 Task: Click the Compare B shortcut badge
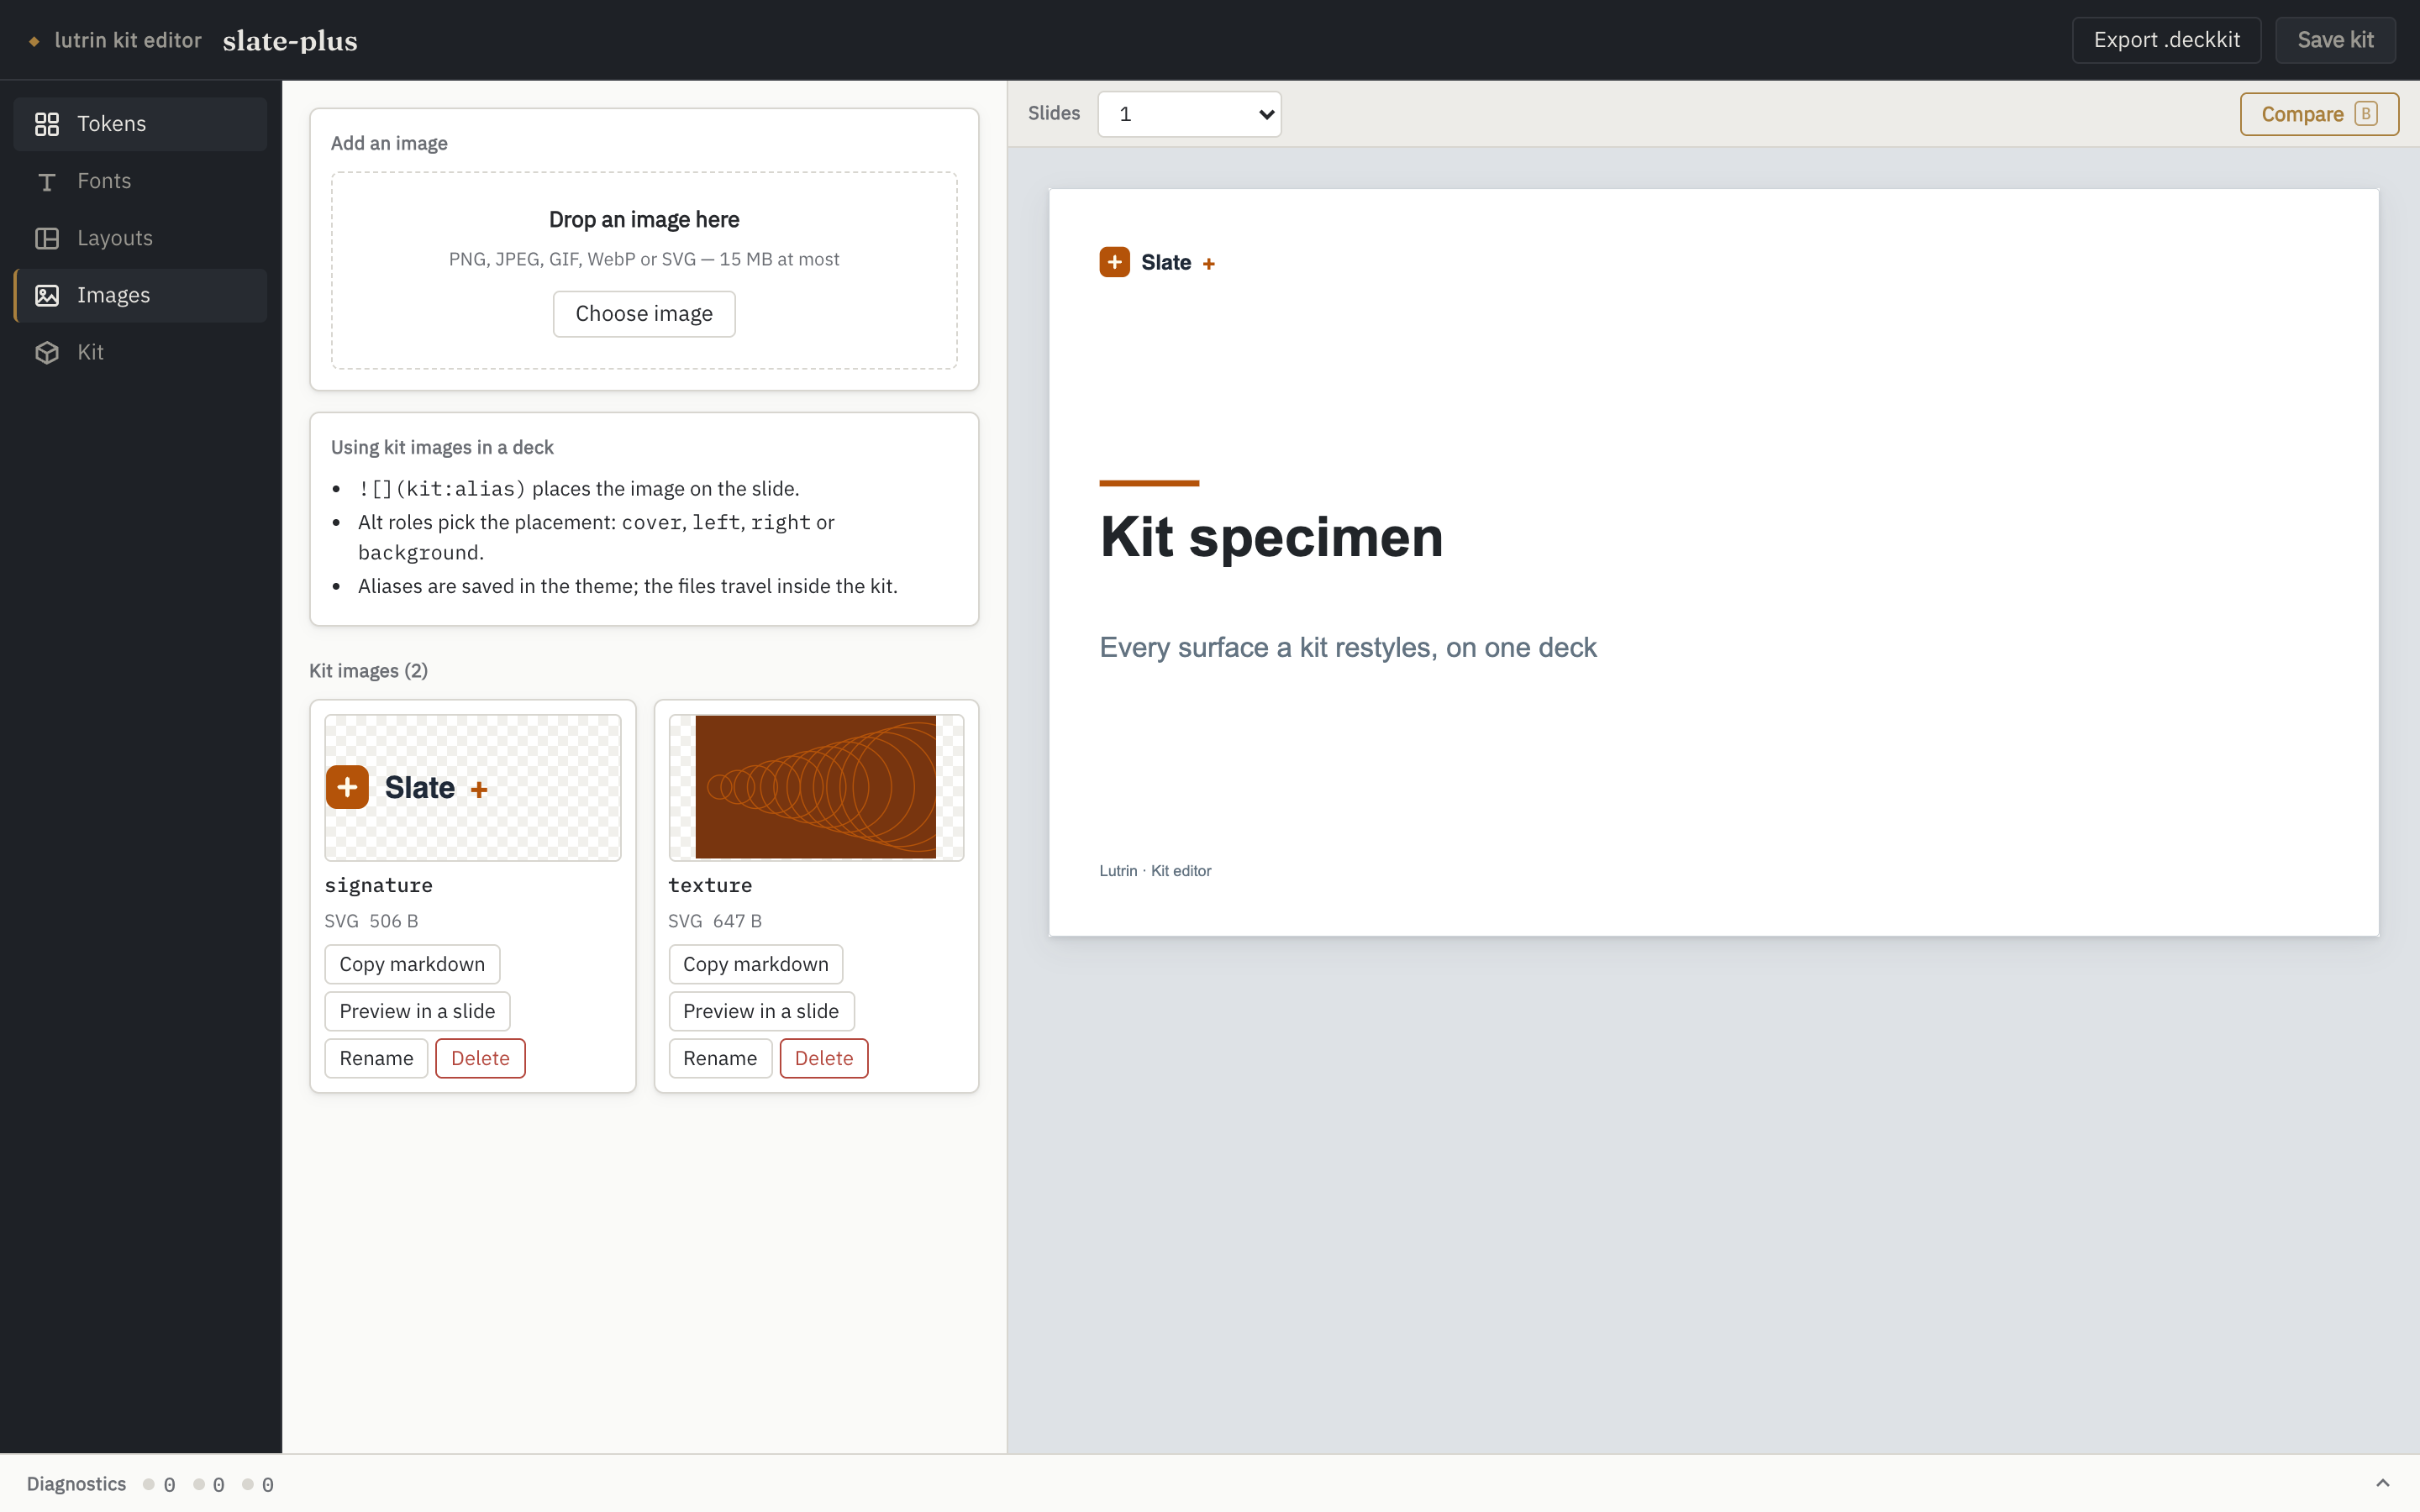[2365, 114]
